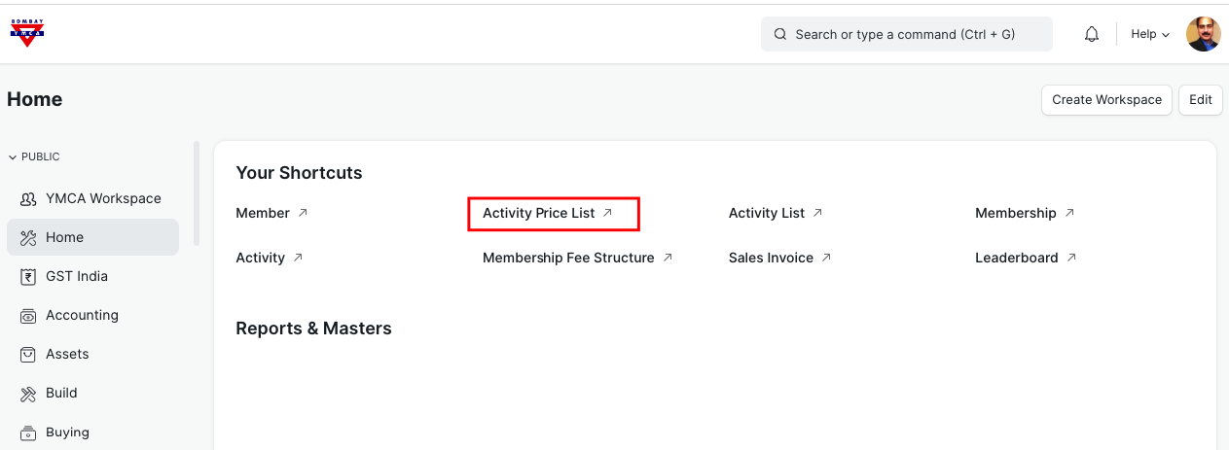Click the Bombay YMCA logo
The image size is (1229, 450).
27,33
